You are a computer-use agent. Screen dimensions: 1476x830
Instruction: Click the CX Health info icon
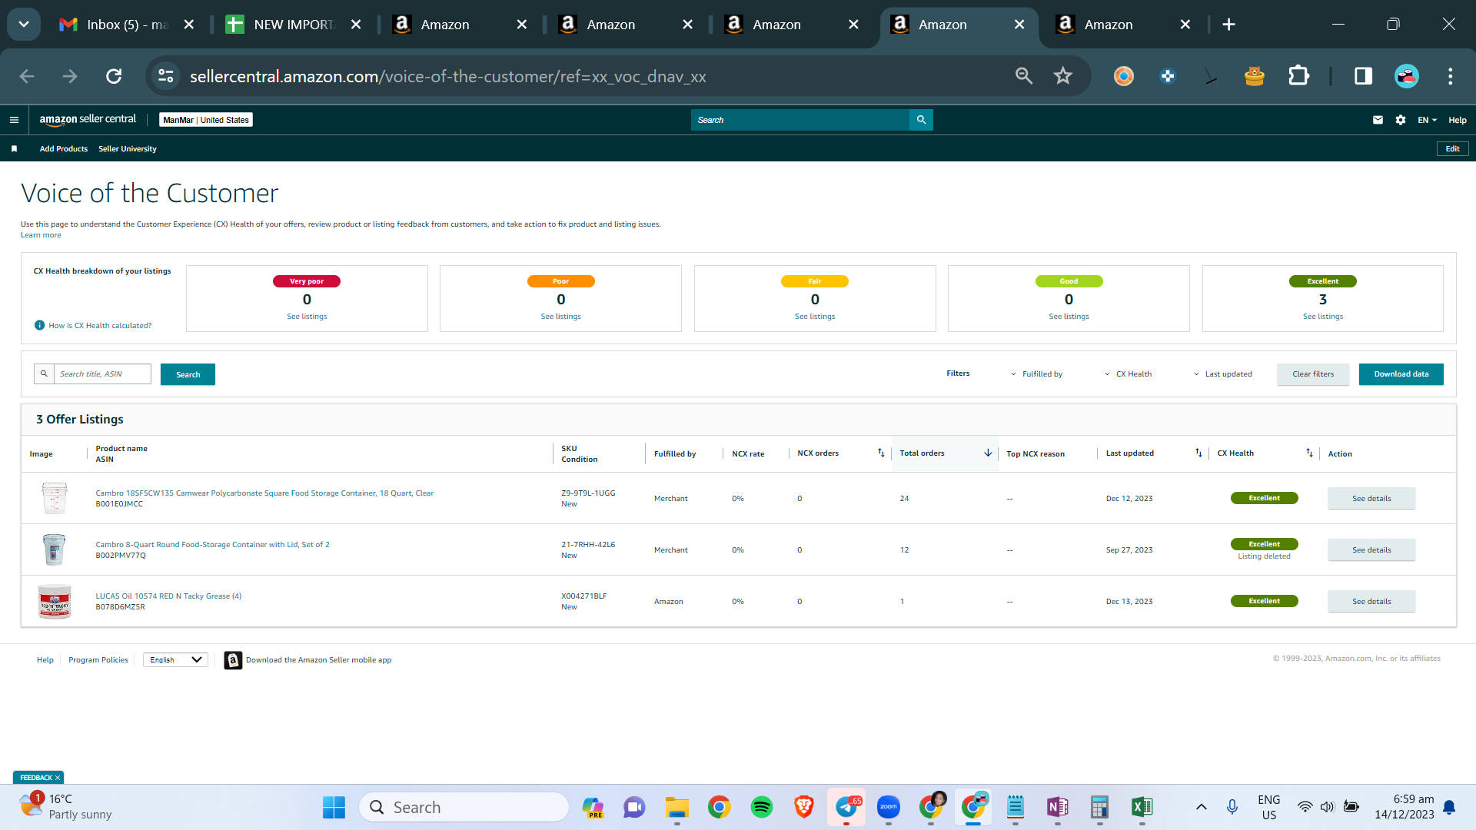coord(39,325)
